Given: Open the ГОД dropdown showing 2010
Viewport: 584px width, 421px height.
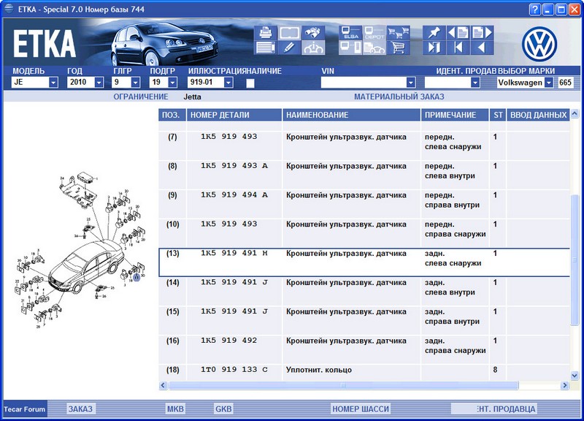Looking at the screenshot, I should (101, 83).
